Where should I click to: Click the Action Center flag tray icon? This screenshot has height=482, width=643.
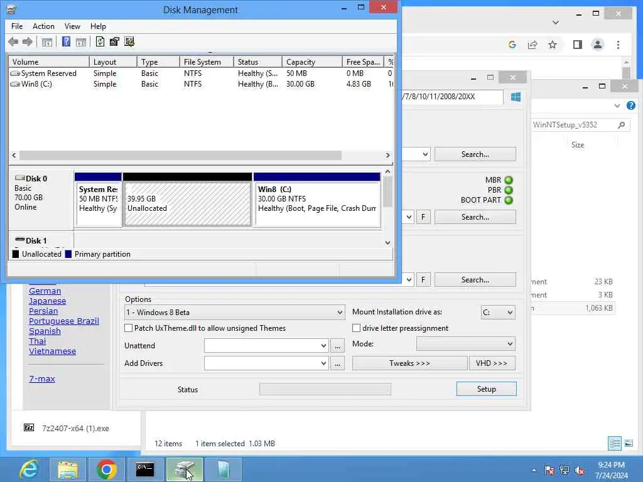(549, 471)
